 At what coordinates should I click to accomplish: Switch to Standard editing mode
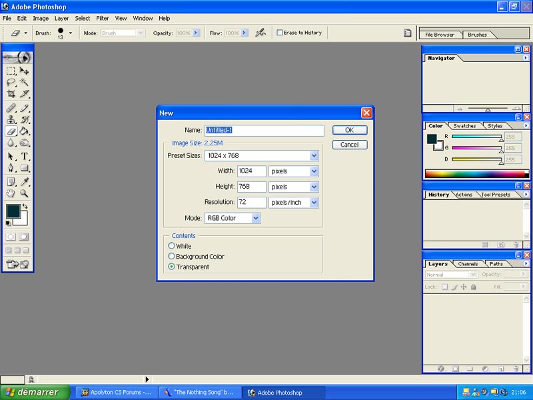pyautogui.click(x=11, y=237)
